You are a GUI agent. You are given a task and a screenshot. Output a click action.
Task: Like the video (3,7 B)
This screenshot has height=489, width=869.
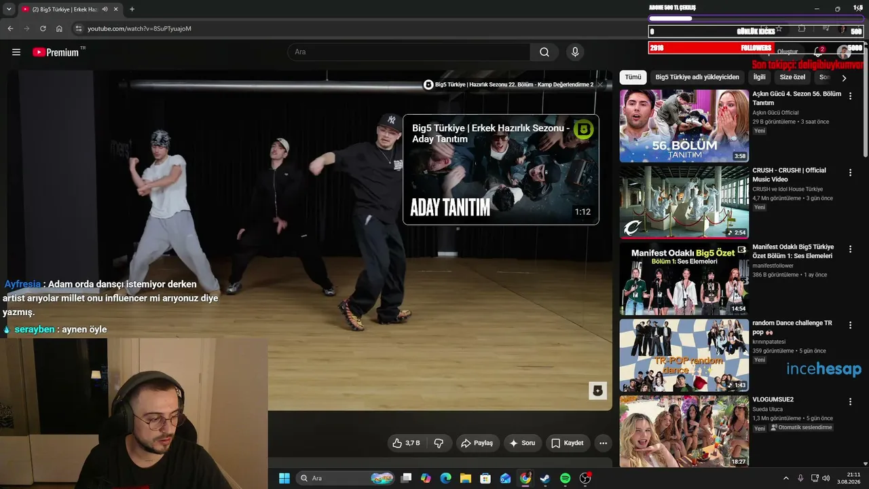[x=405, y=443]
